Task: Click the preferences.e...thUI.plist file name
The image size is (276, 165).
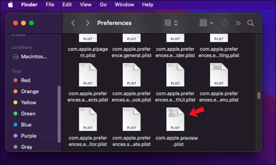Action: click(175, 97)
